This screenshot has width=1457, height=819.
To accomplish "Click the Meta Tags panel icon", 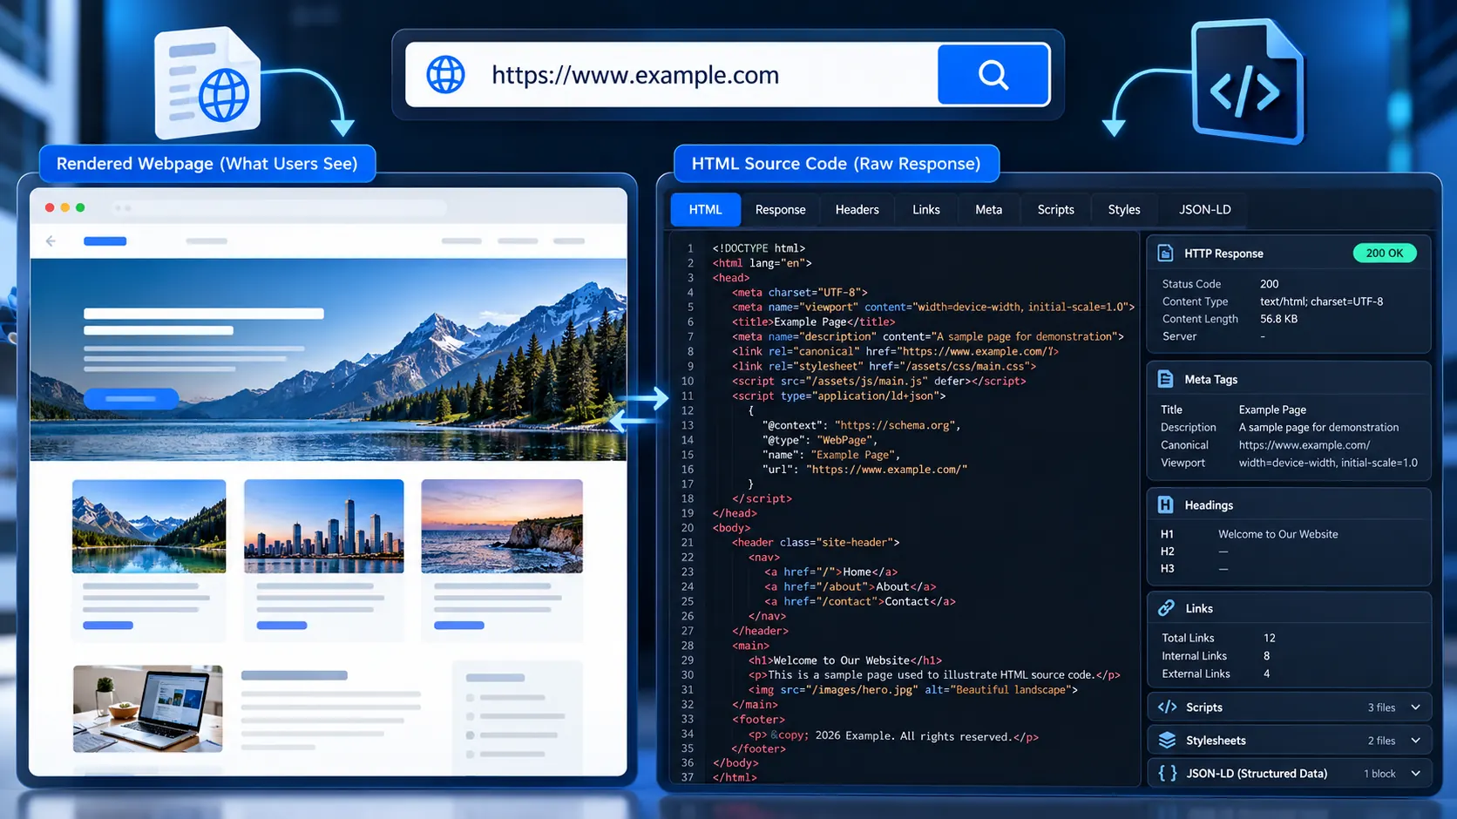I will [x=1165, y=379].
